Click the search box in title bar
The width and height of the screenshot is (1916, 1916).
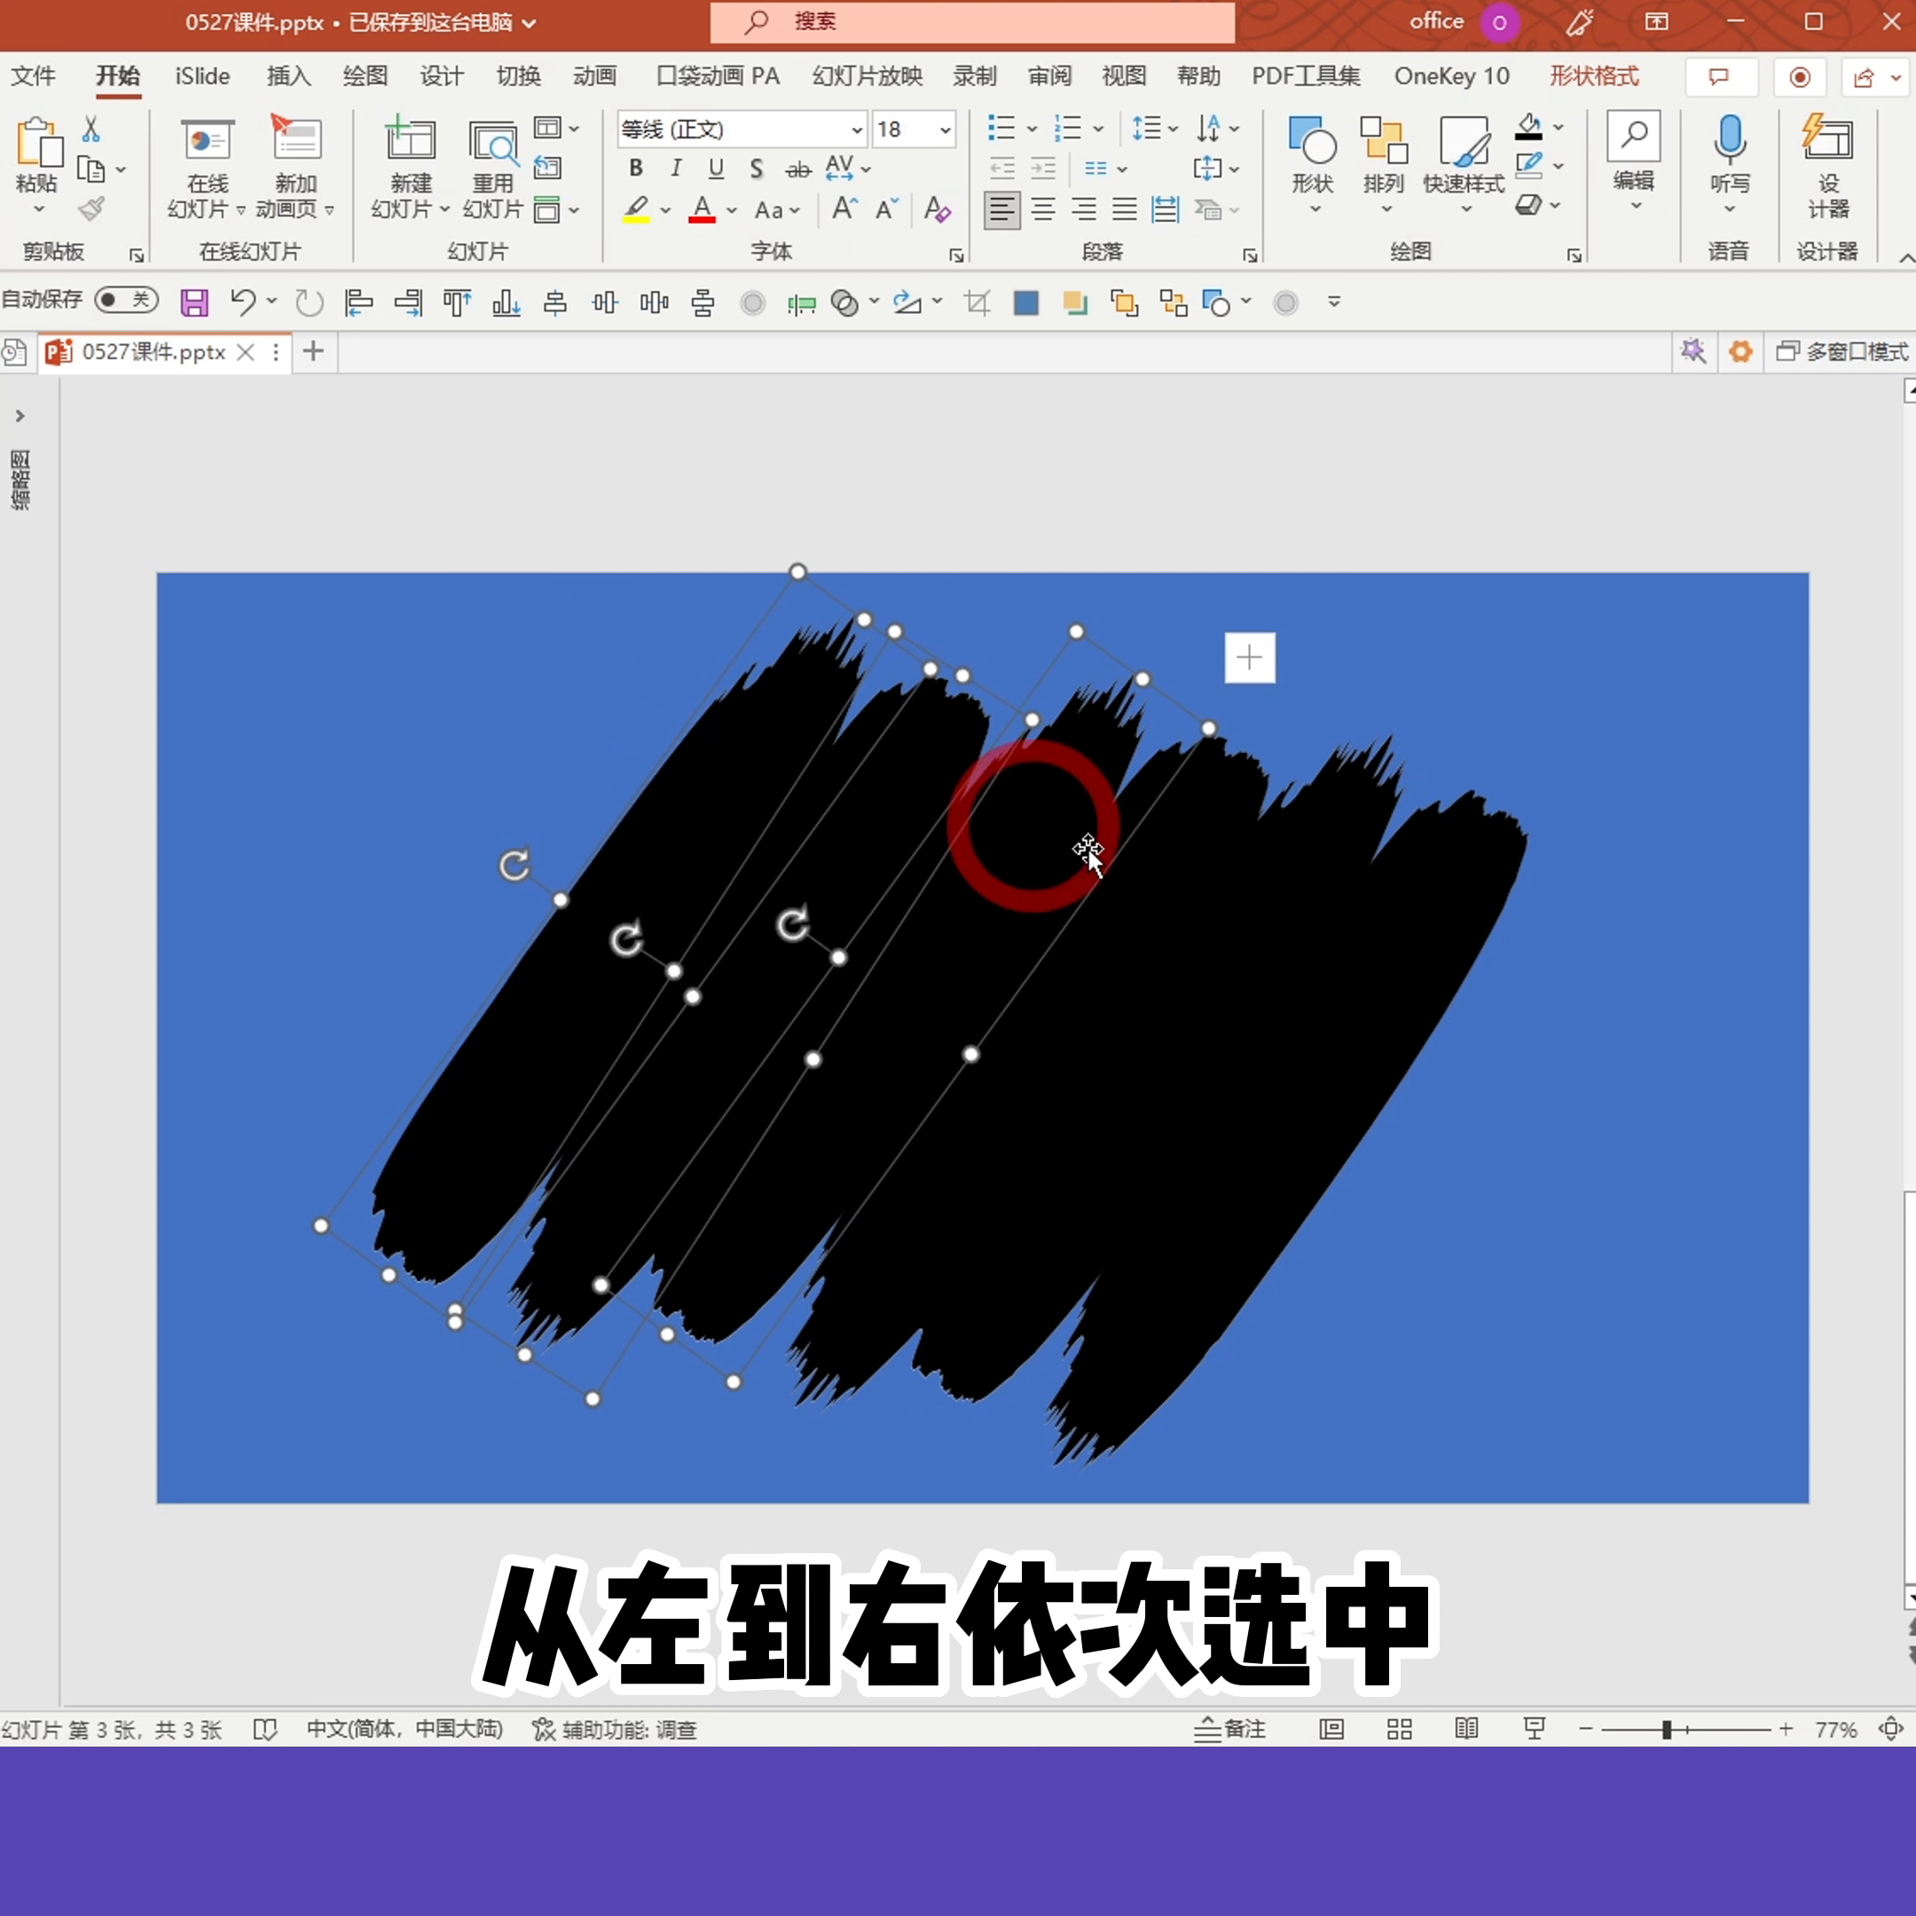click(x=972, y=22)
